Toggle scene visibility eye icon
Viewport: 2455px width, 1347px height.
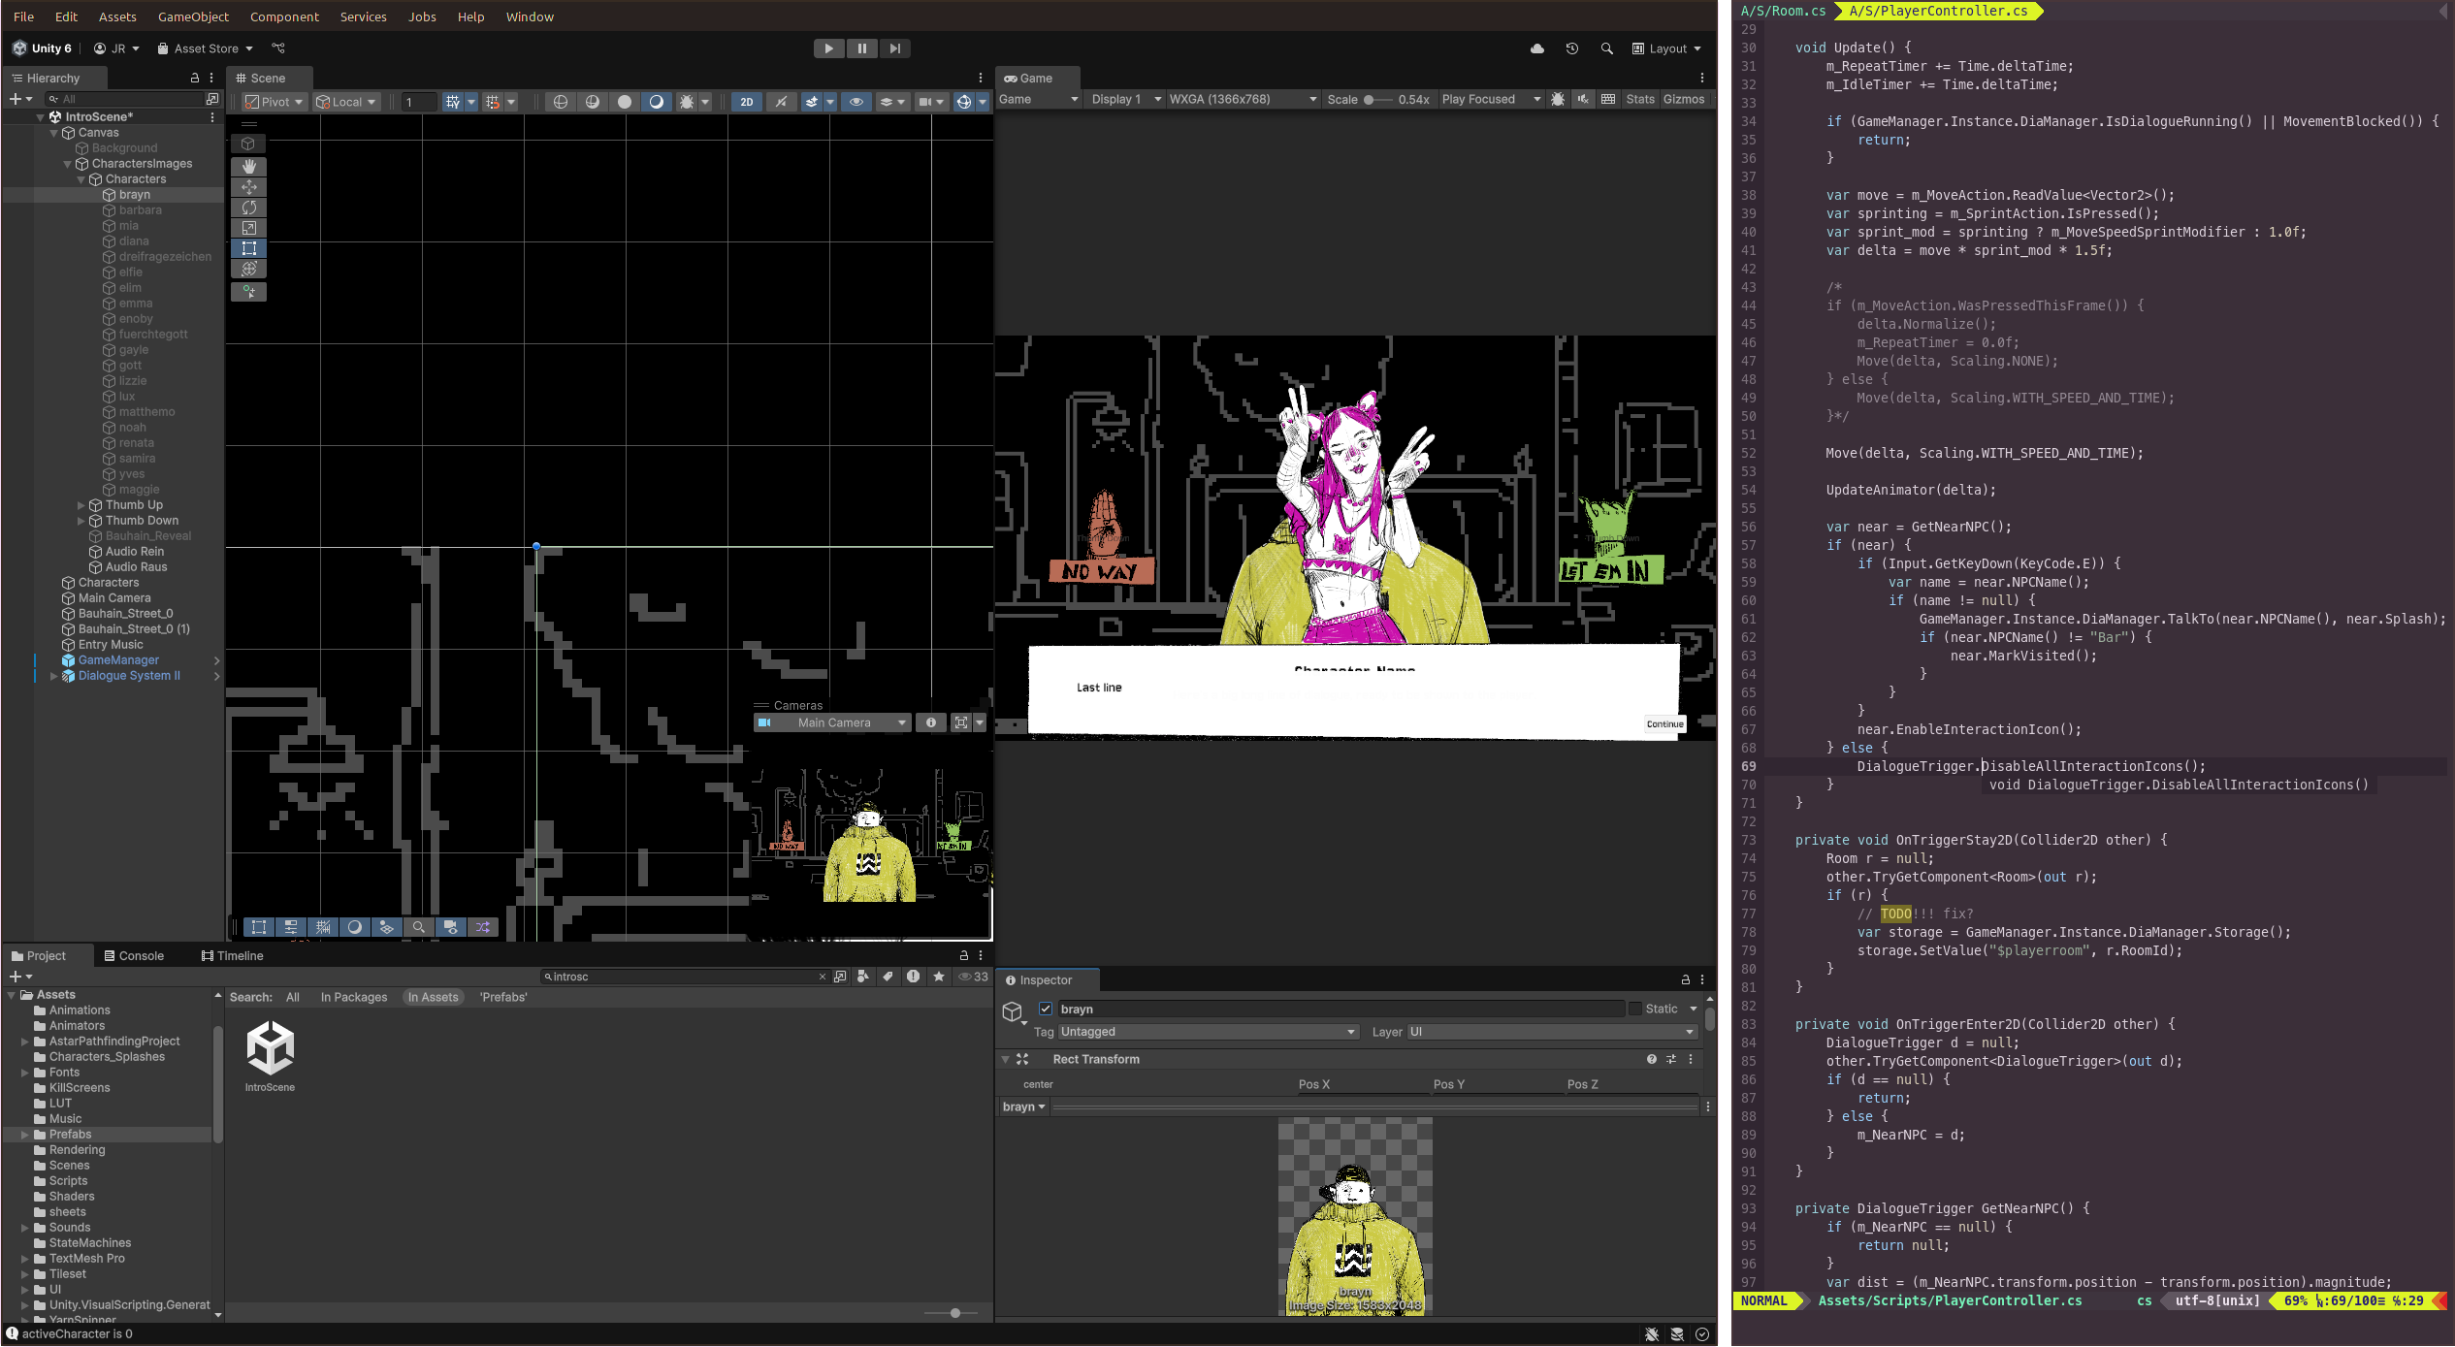coord(856,102)
